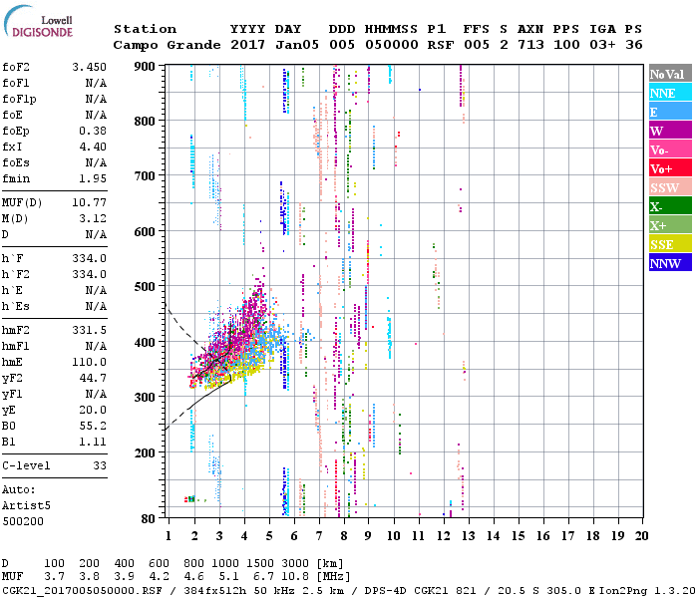Click the CGK21_2017005050000.RSF file name
This screenshot has height=598, width=698.
pyautogui.click(x=82, y=591)
